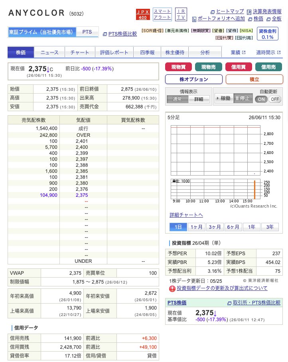Switch to the チャート tab

(80, 52)
